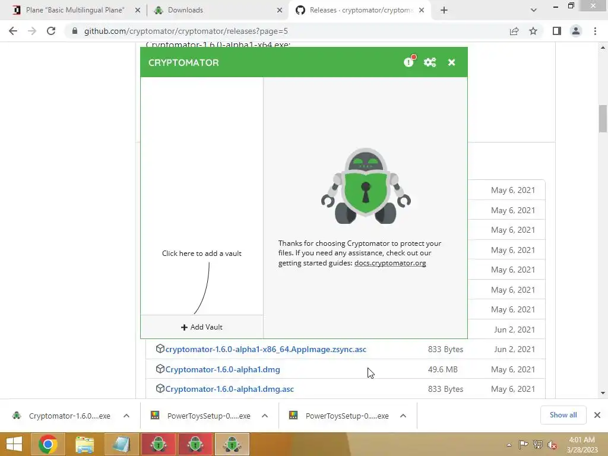
Task: Click 49.6 MB size of dmg asset
Action: click(x=443, y=369)
